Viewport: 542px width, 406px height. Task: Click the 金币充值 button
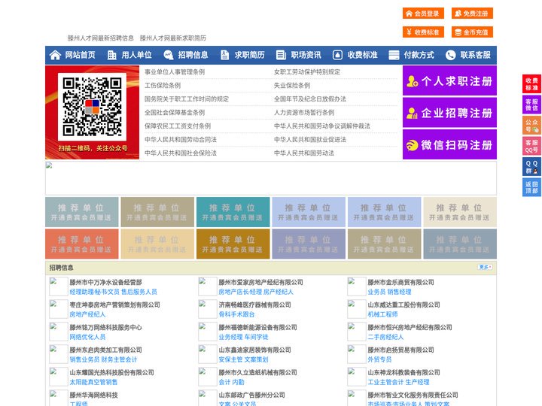[x=472, y=32]
